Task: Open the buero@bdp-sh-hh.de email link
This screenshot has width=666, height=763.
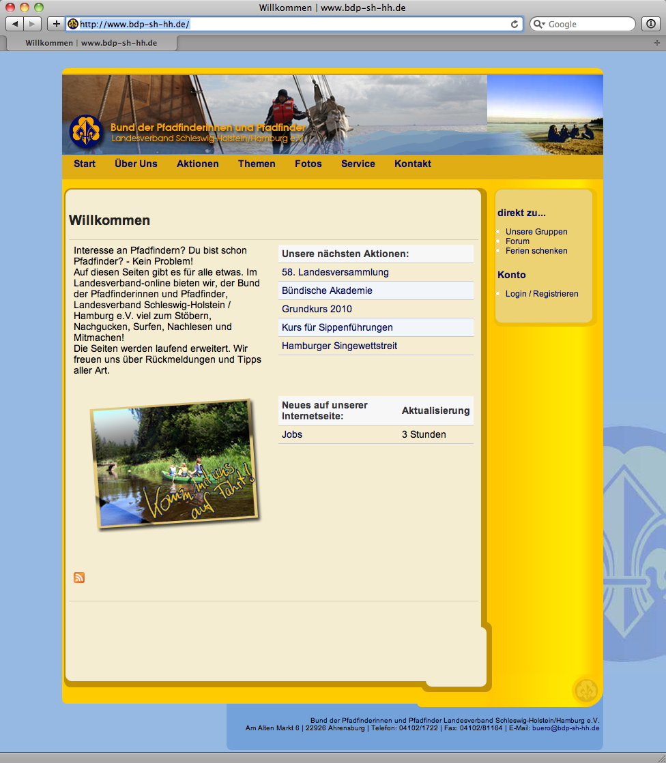Action: 565,728
